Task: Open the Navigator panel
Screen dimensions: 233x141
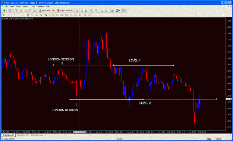Action: tap(25, 10)
